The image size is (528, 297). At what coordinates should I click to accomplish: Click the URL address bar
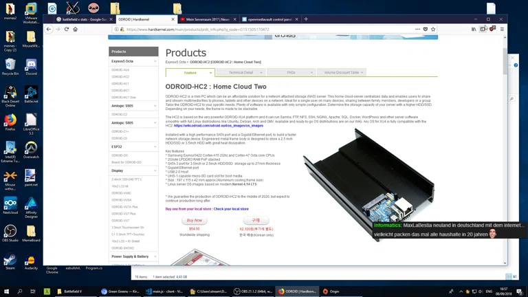tap(261, 30)
